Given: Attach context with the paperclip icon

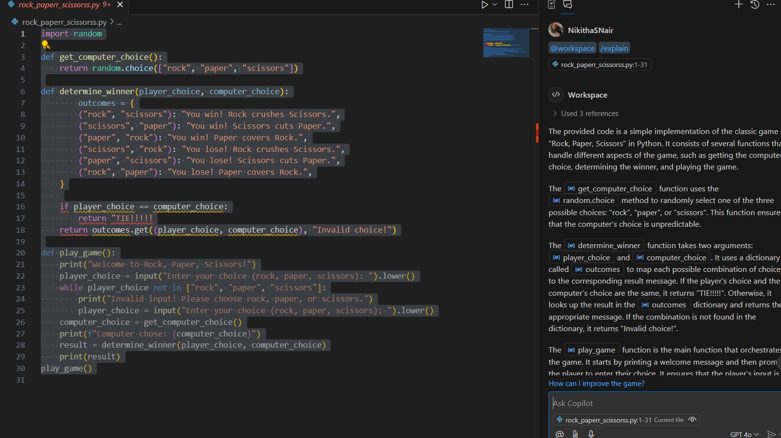Looking at the screenshot, I should [575, 434].
